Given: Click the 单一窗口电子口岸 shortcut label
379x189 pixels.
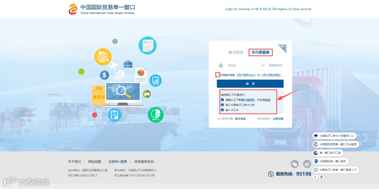Looking at the screenshot, I should (330, 153).
